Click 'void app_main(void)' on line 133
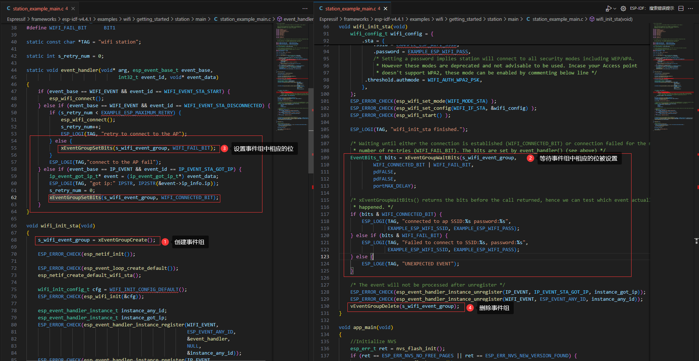The height and width of the screenshot is (361, 699). pyautogui.click(x=366, y=328)
